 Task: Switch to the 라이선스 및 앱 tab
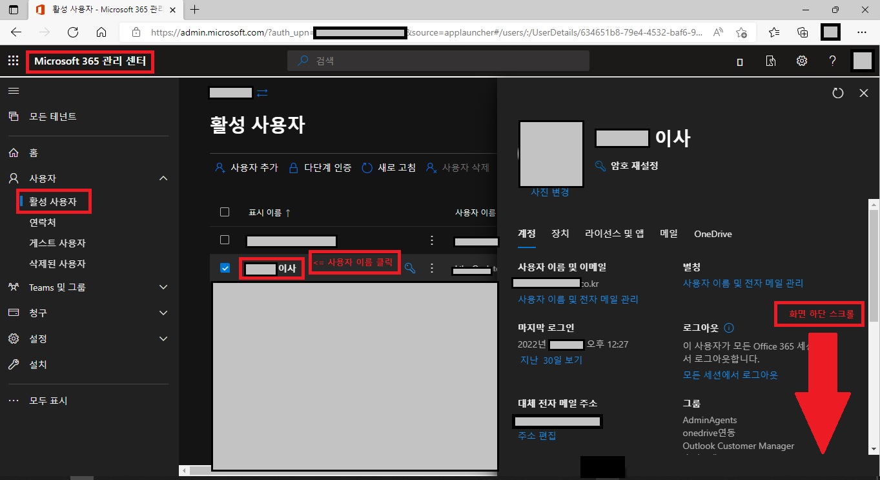pos(615,234)
